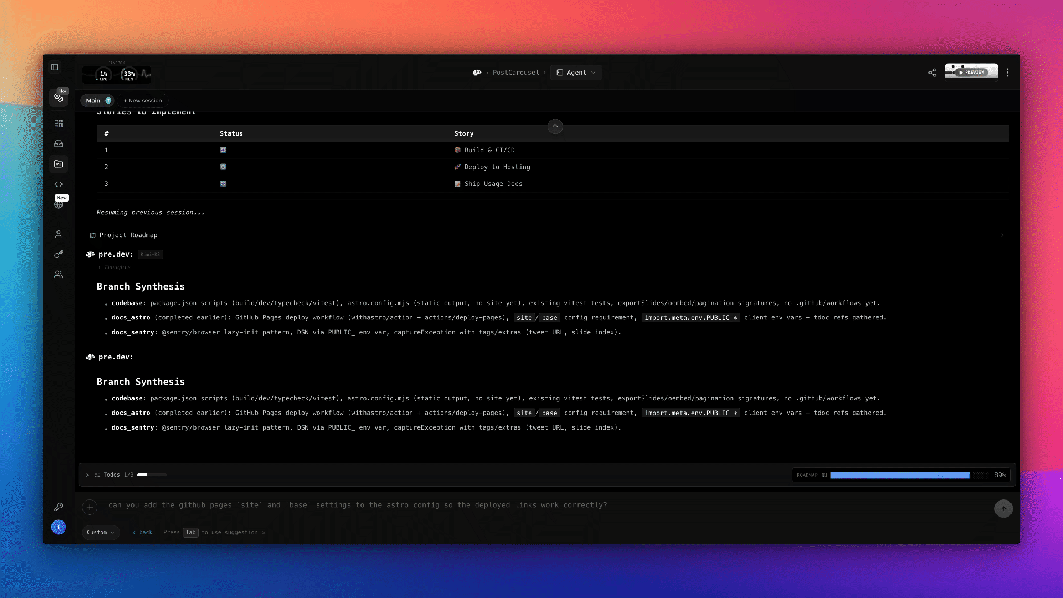The width and height of the screenshot is (1063, 598).
Task: Click the roadmap 89% progress bar
Action: (x=909, y=475)
